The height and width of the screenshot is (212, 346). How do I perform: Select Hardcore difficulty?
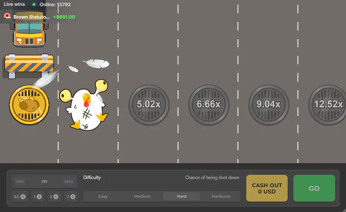[221, 196]
